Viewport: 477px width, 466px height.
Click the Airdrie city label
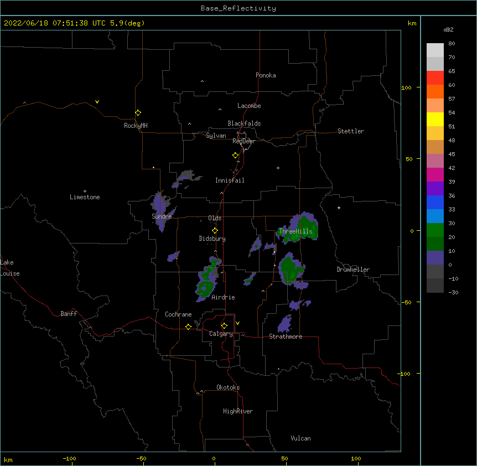point(223,297)
